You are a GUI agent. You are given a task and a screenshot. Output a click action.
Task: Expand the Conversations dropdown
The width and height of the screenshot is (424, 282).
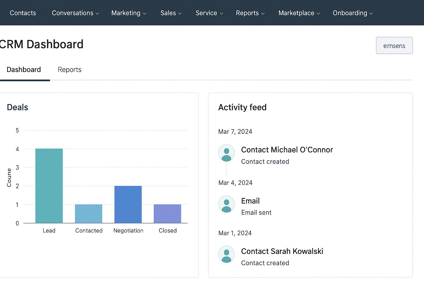pos(75,13)
